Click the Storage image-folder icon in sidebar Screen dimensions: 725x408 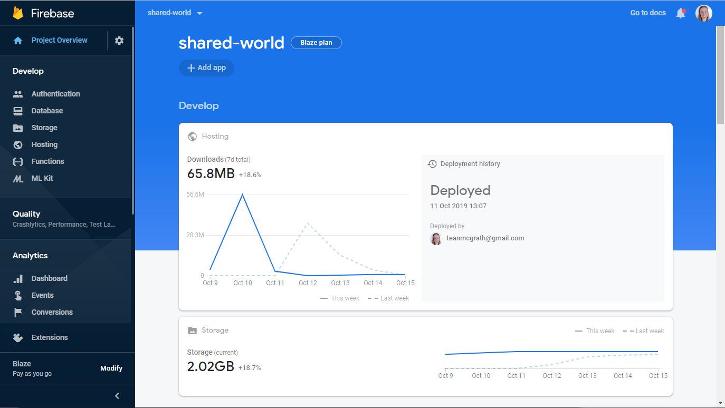coord(18,128)
